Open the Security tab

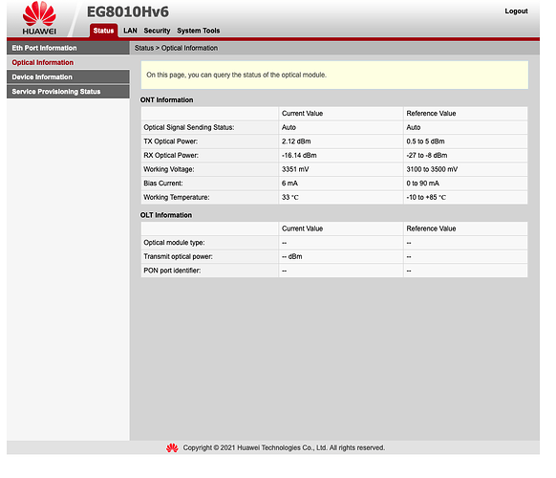[x=157, y=31]
